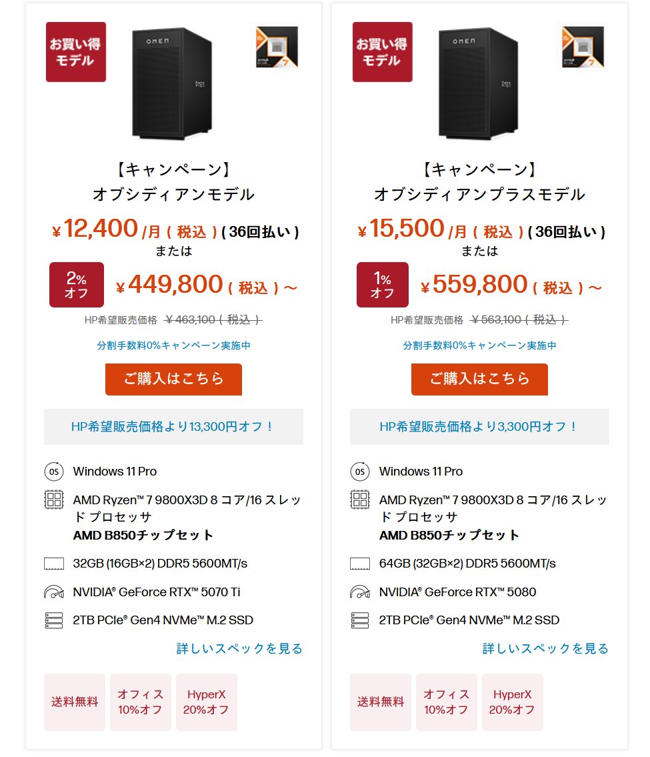
Task: Click the graphics icon beside RTX 5070 Ti
Action: (x=53, y=592)
